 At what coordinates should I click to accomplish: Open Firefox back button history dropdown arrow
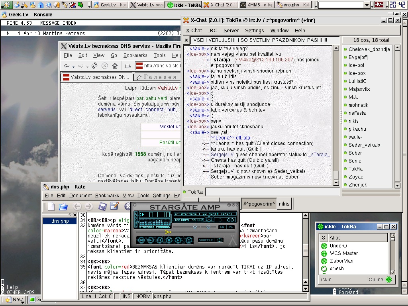[x=74, y=67]
